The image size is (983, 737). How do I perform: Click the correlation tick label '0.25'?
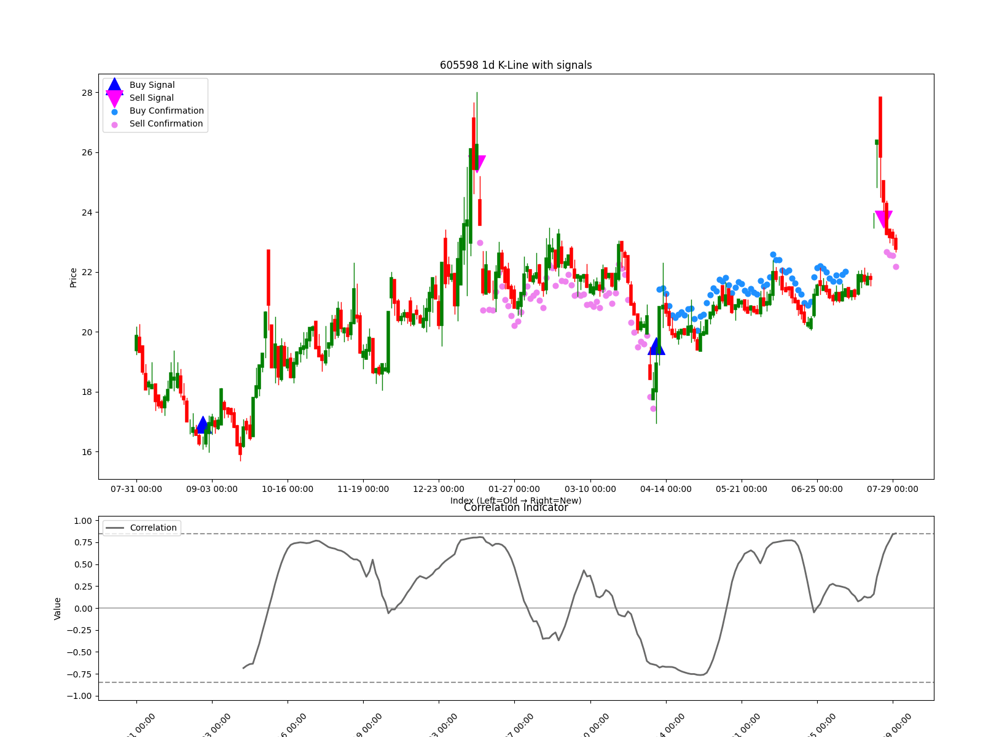click(x=82, y=587)
